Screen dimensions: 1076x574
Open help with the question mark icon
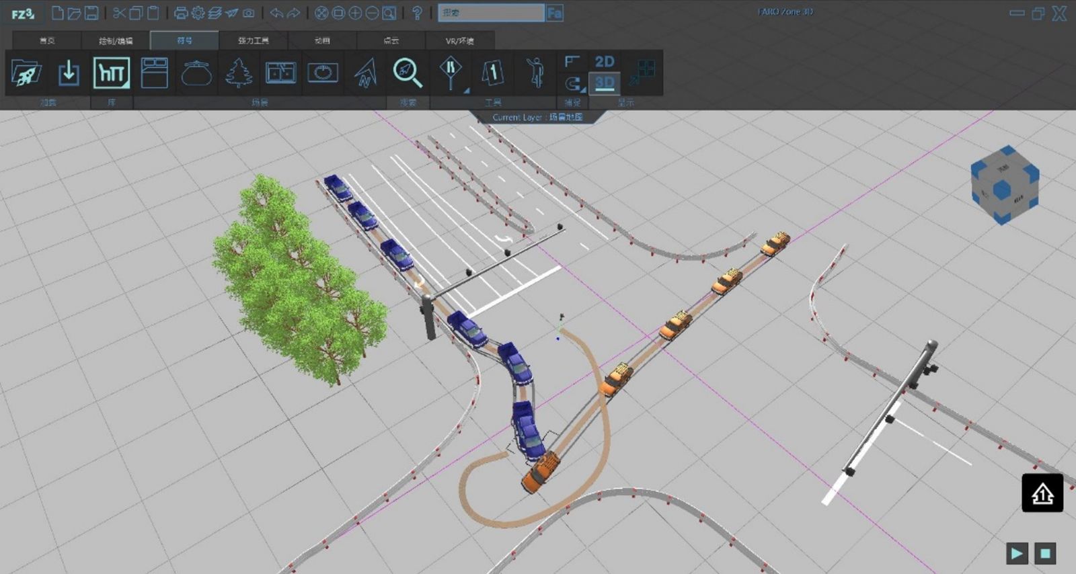coord(417,13)
